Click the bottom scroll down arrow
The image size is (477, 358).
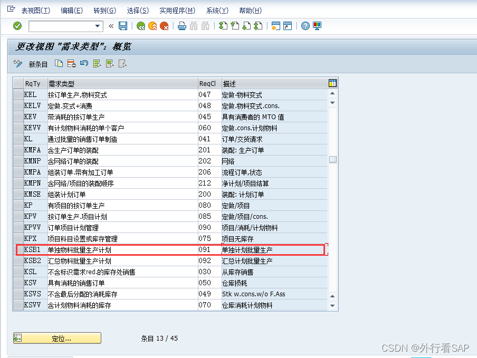pos(332,305)
